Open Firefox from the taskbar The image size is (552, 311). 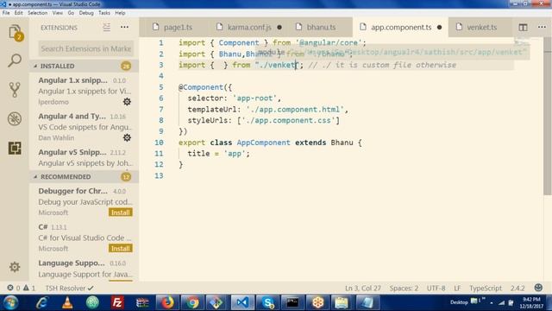[167, 302]
